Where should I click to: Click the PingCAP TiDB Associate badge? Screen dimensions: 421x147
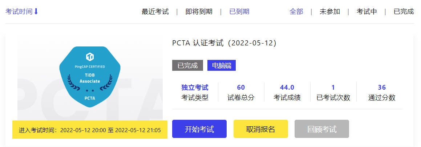point(90,77)
